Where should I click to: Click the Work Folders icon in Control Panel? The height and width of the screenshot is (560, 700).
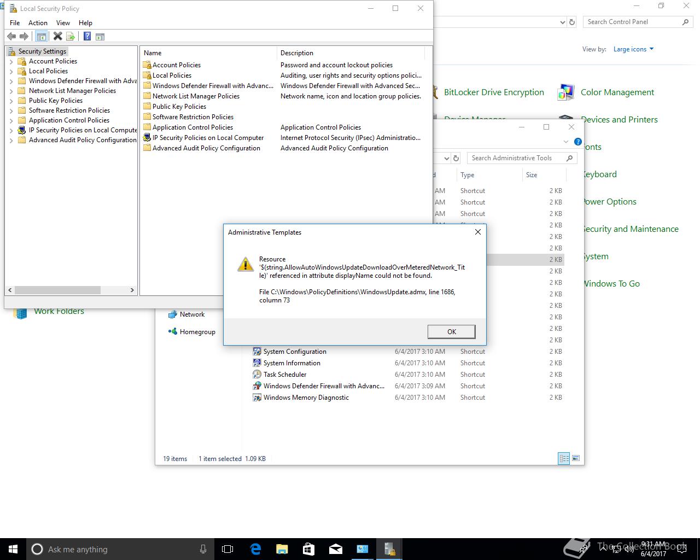pyautogui.click(x=21, y=311)
